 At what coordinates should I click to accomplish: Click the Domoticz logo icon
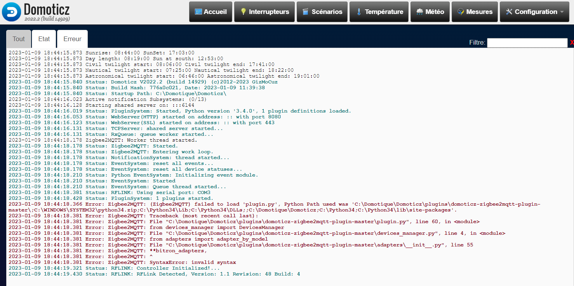click(x=11, y=12)
